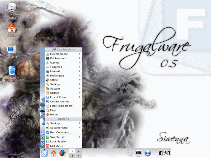This screenshot has height=158, width=211.
Task: Open the Frugalware Install DVD desktop icon
Action: point(12,11)
